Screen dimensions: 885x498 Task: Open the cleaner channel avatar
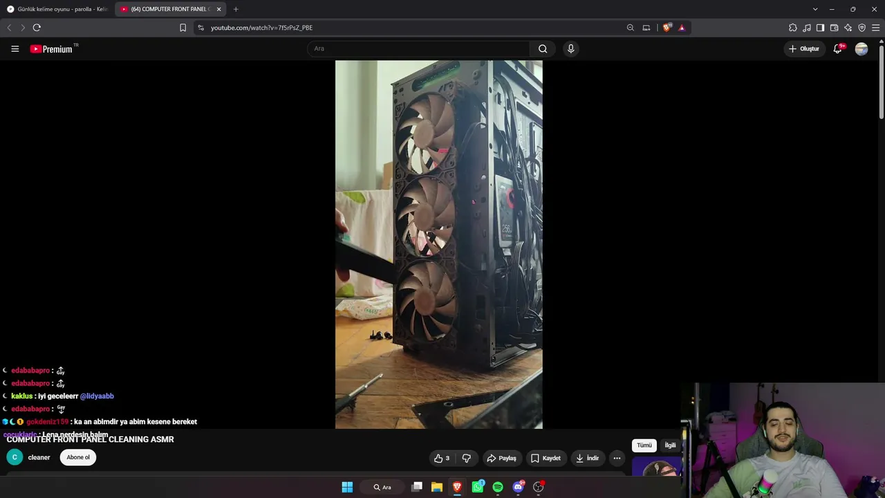tap(15, 457)
